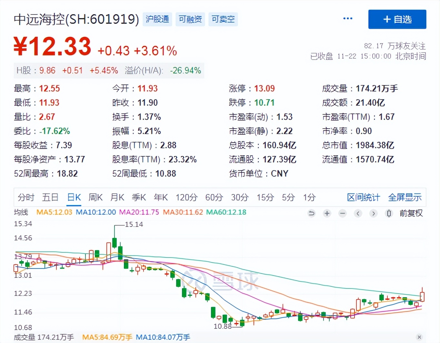Image resolution: width=440 pixels, height=343 pixels.
Task: Enable 区间统计 interval statistics
Action: (363, 197)
